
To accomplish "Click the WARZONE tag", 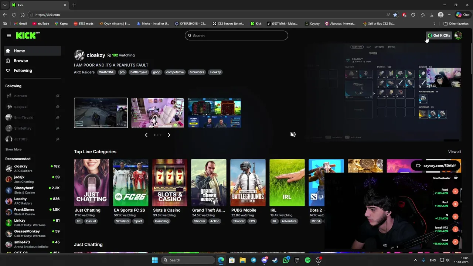I will [106, 72].
